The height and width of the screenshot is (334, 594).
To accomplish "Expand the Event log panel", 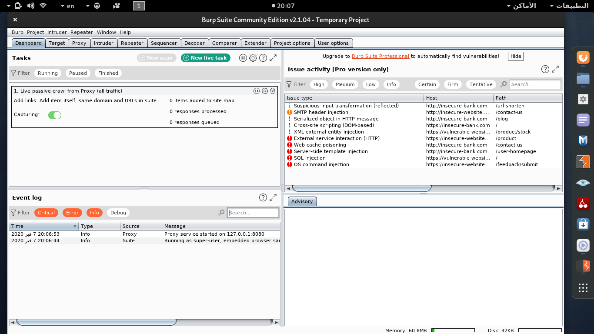I will [x=273, y=197].
